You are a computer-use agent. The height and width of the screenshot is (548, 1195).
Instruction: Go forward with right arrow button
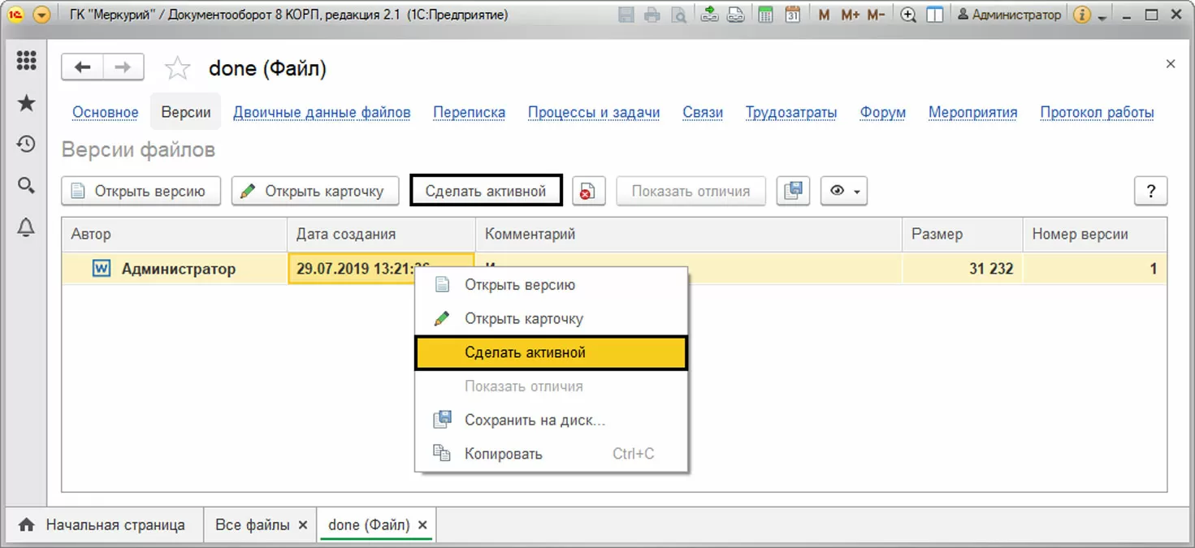click(123, 67)
